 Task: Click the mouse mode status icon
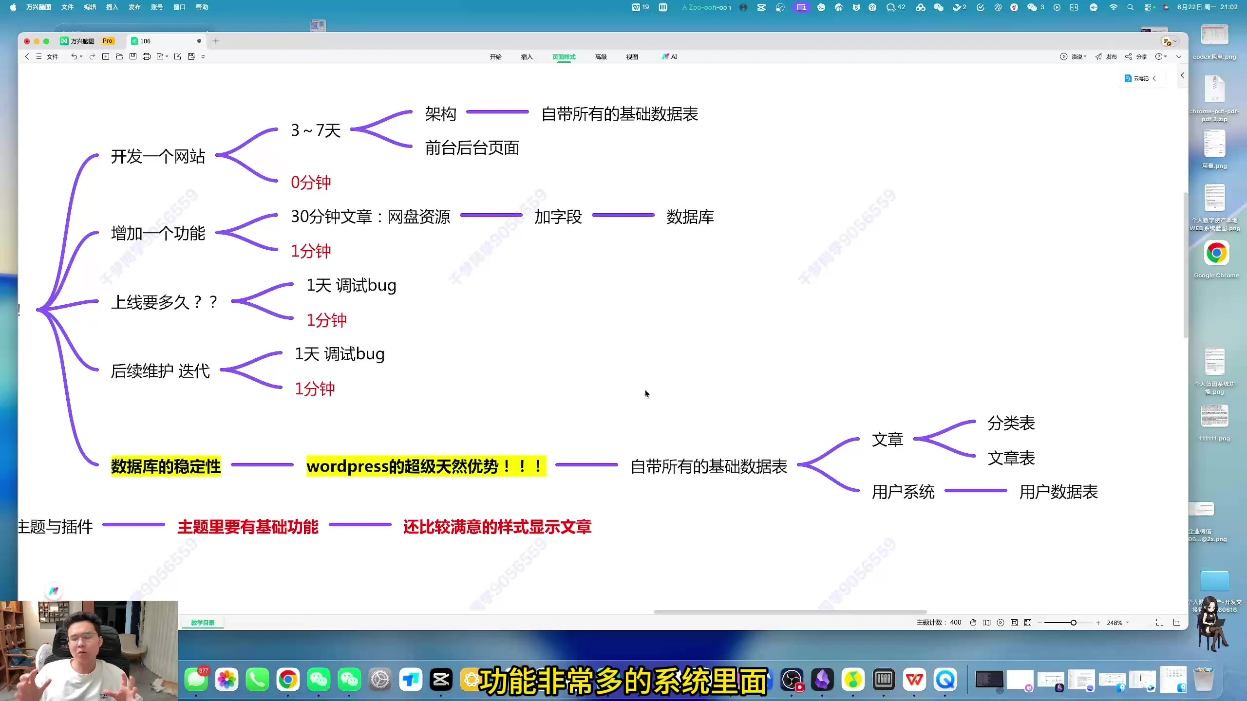973,623
